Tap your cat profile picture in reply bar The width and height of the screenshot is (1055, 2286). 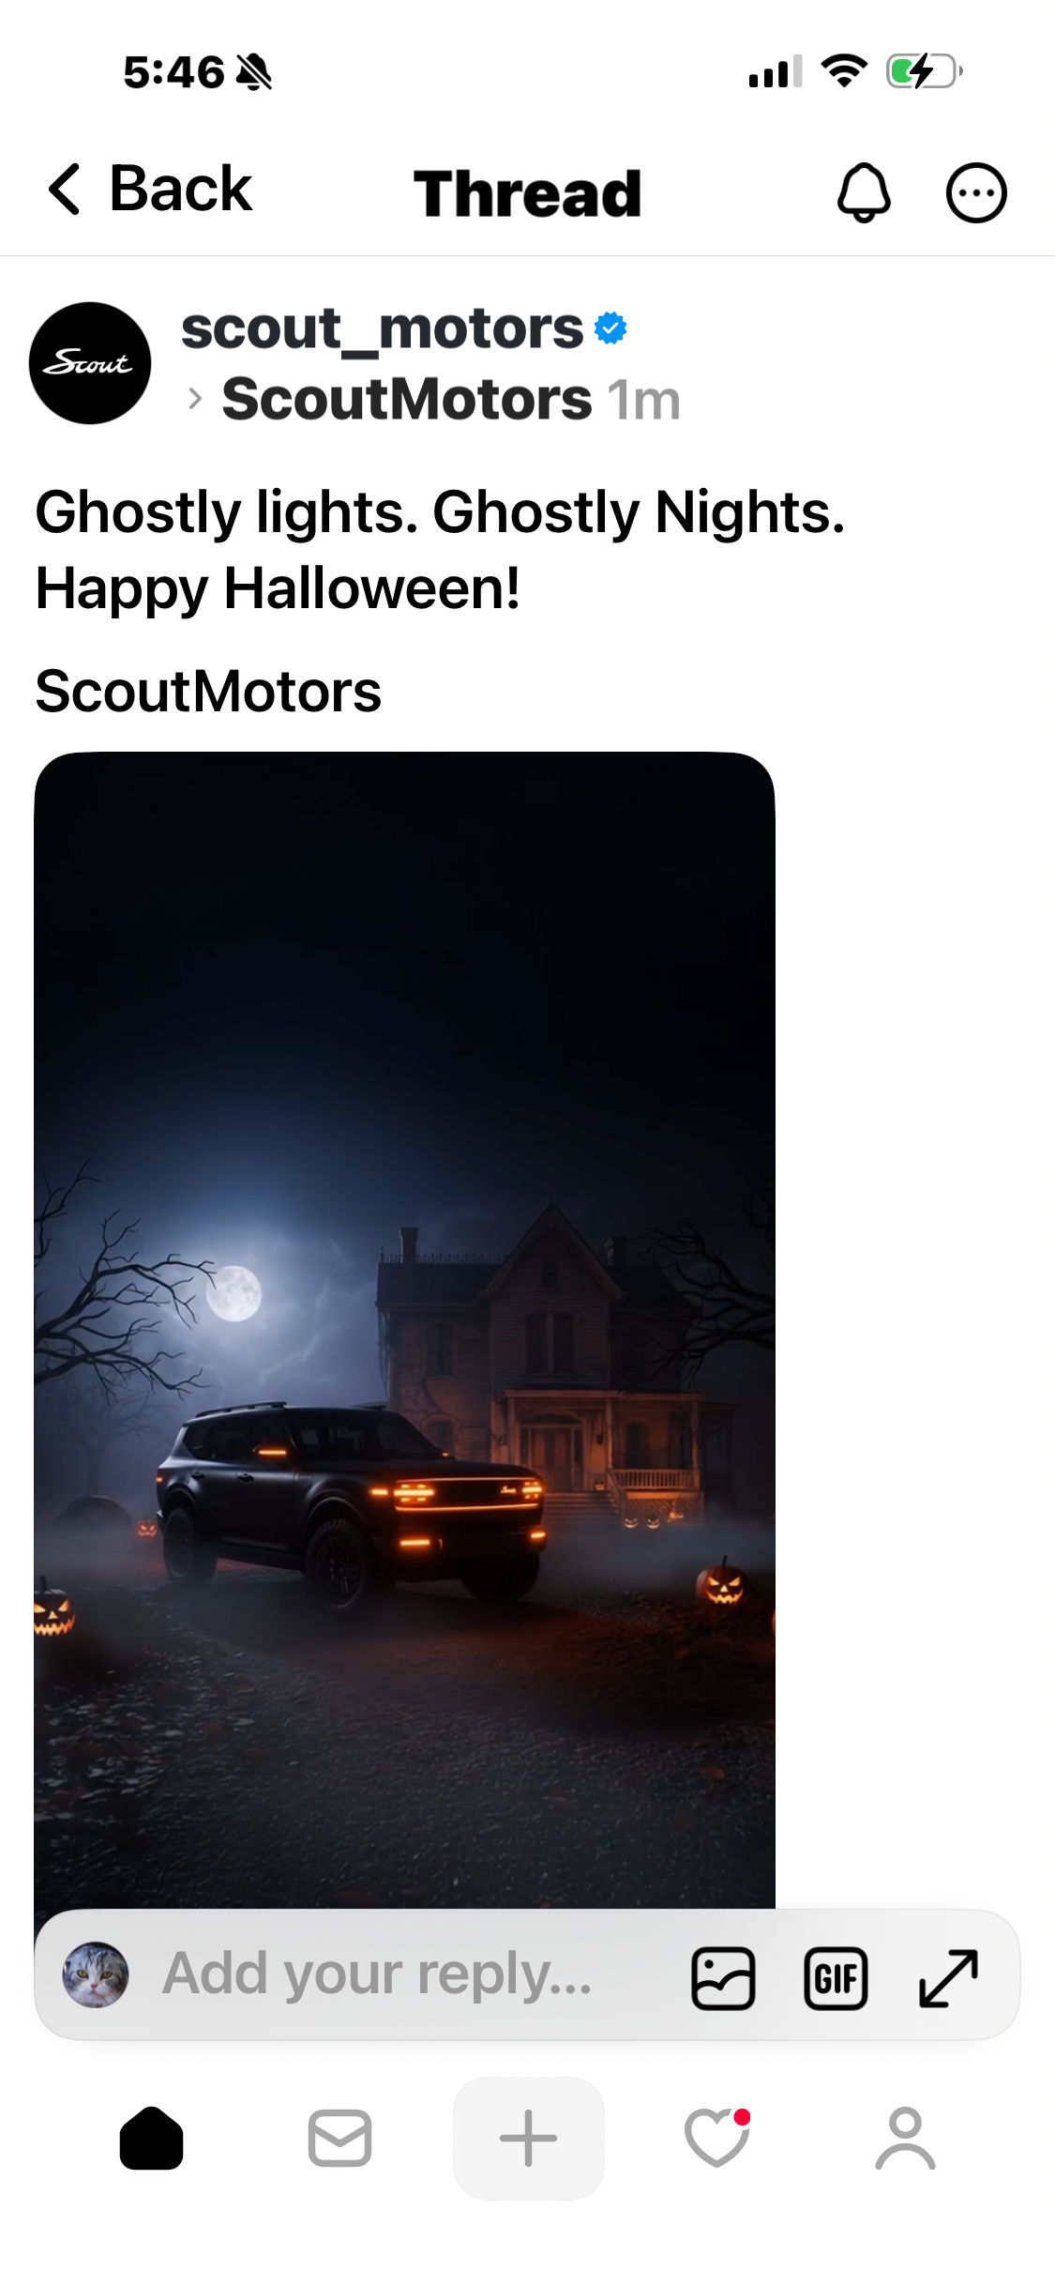pos(96,1974)
